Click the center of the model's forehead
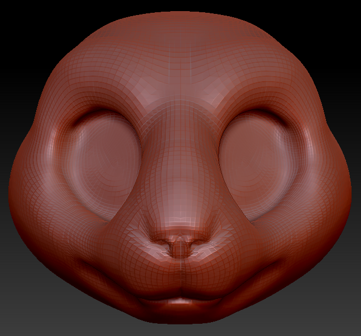 180,67
